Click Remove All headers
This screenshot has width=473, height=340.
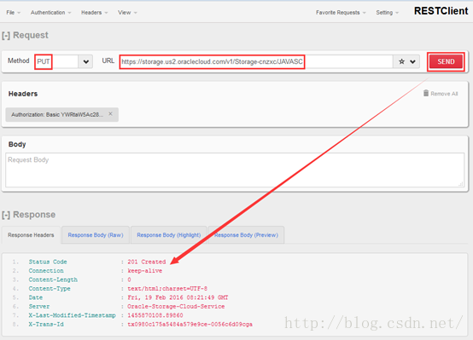tap(444, 94)
